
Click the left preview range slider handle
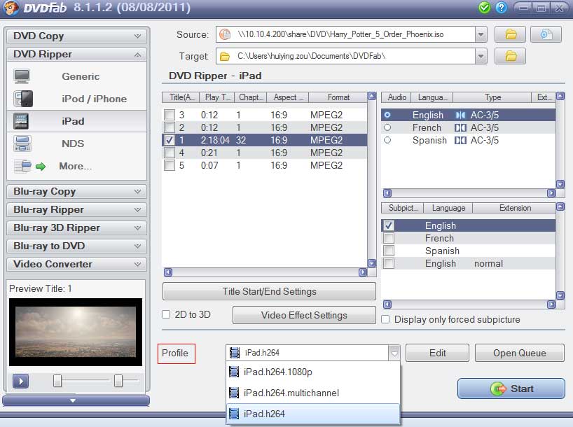pyautogui.click(x=57, y=381)
